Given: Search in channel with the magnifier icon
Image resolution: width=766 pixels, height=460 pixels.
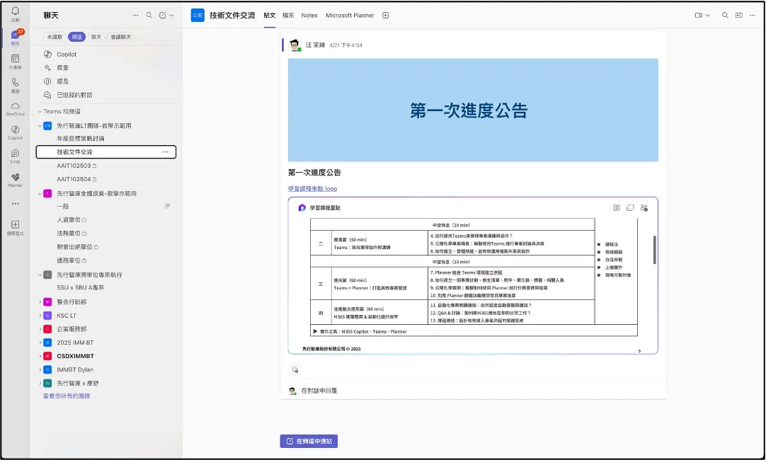Looking at the screenshot, I should click(725, 16).
